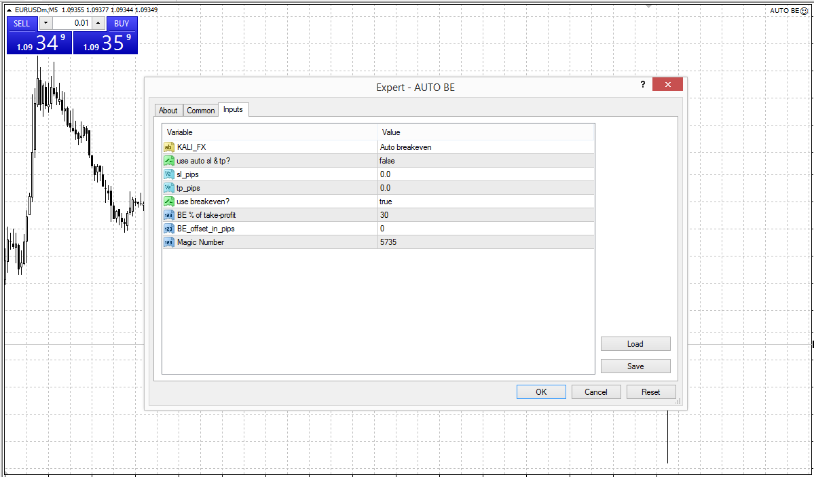Click the ½ icon next to sl_pips
The image size is (814, 477).
pos(168,174)
